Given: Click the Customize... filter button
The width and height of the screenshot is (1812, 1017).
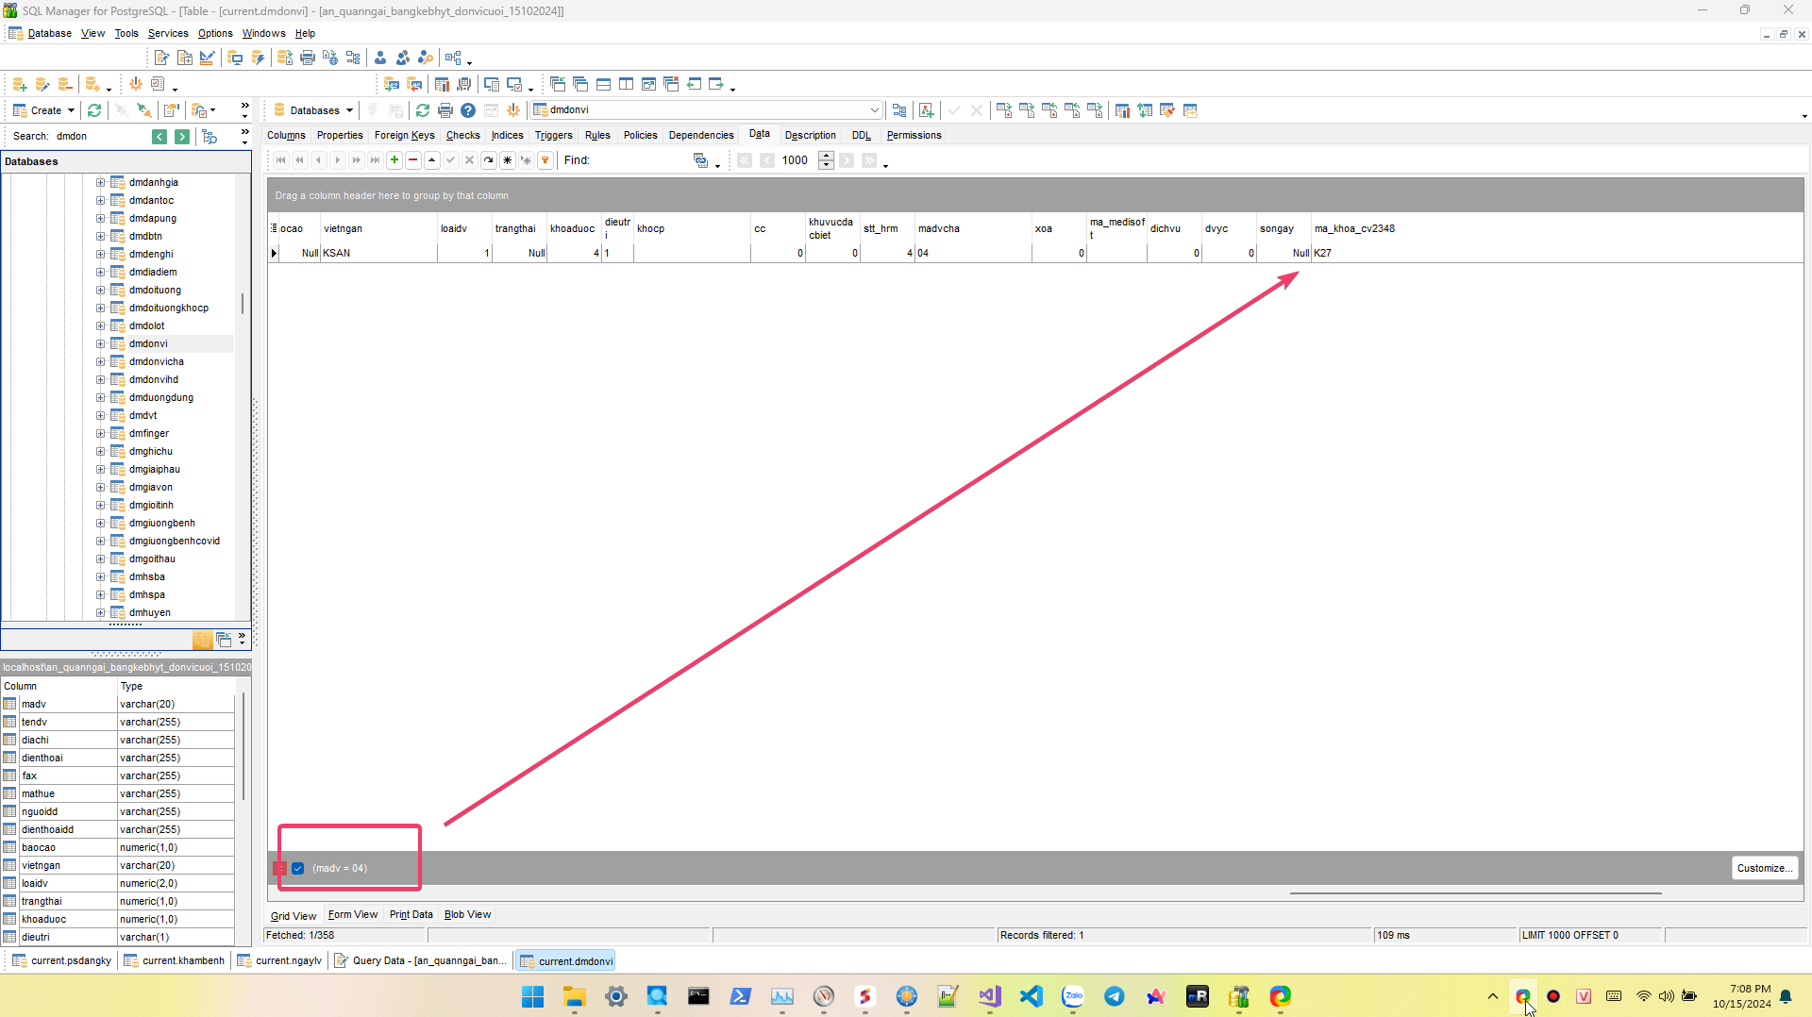Looking at the screenshot, I should 1764,868.
